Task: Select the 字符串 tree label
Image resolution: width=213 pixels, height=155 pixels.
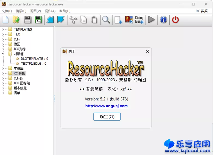Action: pyautogui.click(x=19, y=68)
